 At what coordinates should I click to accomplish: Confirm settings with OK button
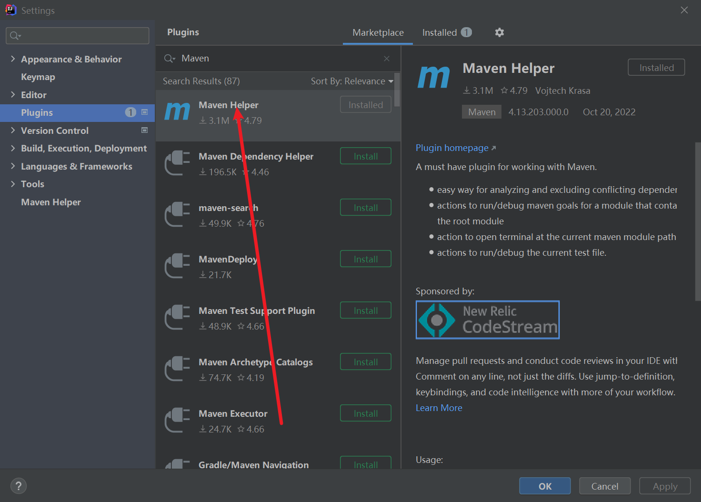click(545, 486)
